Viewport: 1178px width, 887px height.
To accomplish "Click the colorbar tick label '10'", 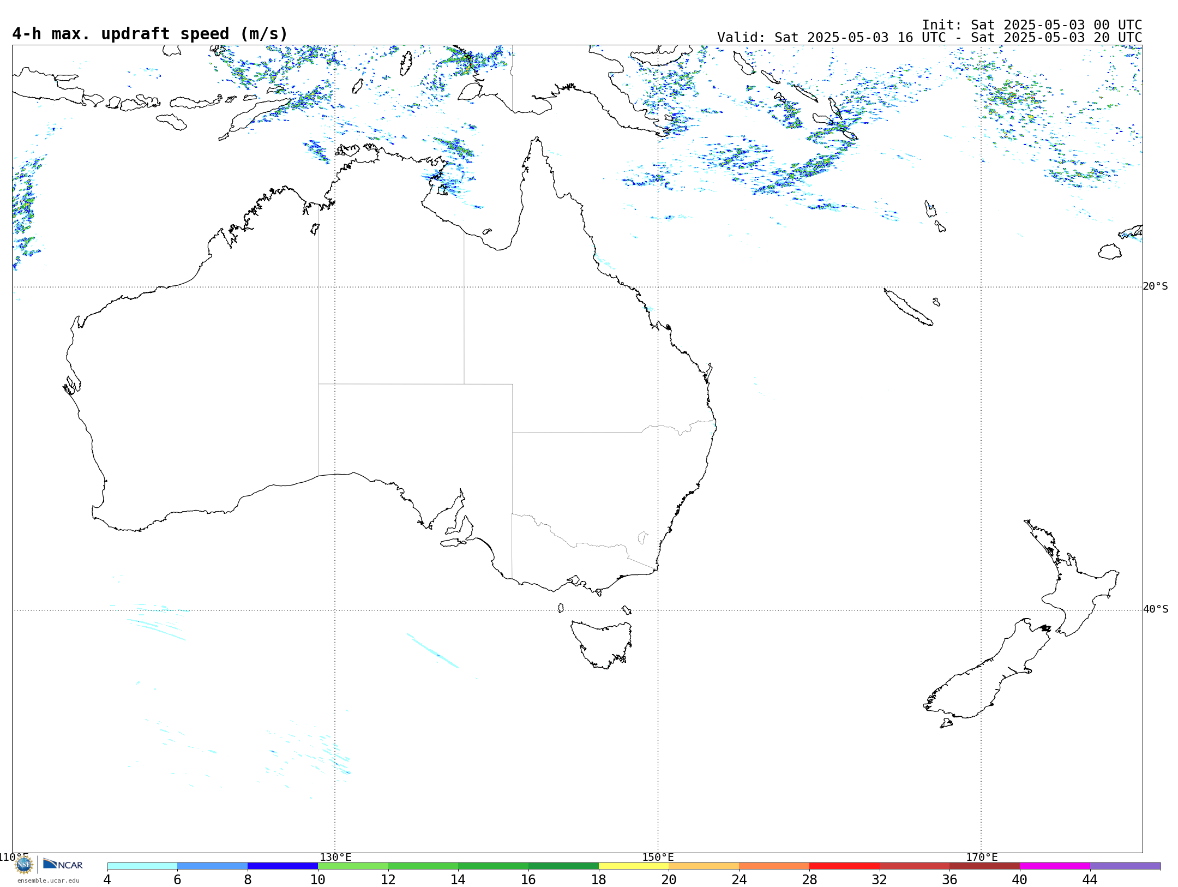I will 318,880.
